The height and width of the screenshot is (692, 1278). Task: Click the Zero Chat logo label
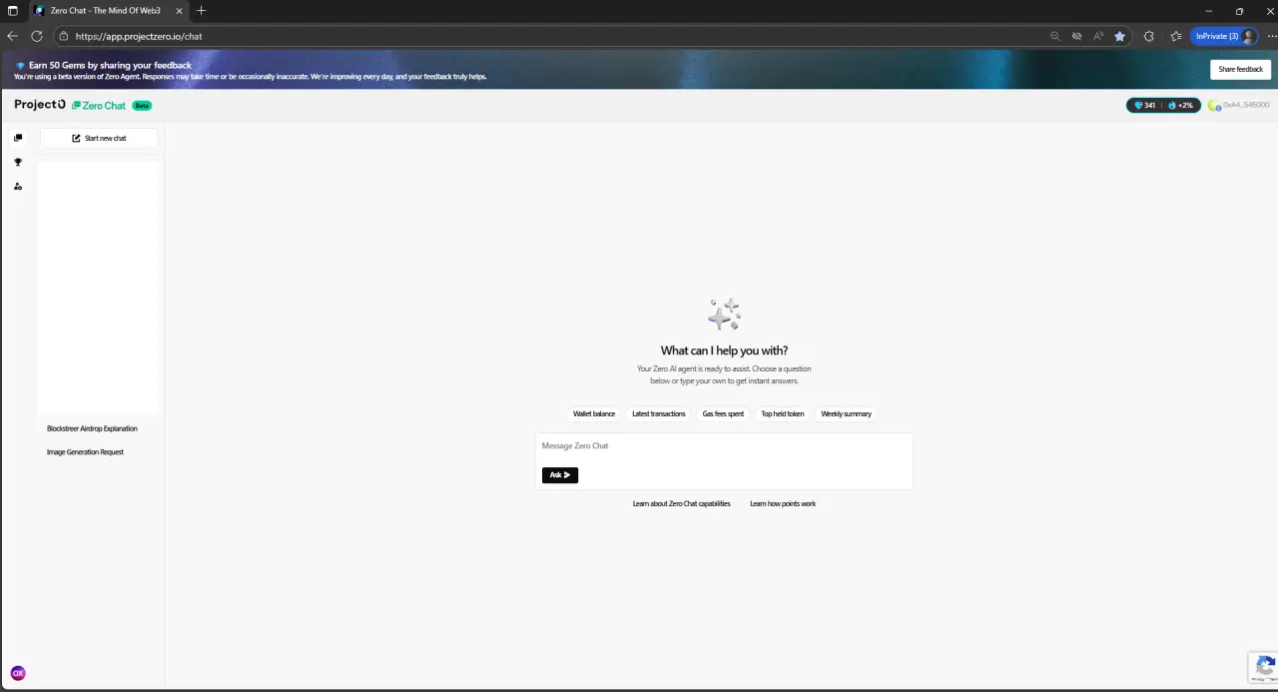point(99,105)
